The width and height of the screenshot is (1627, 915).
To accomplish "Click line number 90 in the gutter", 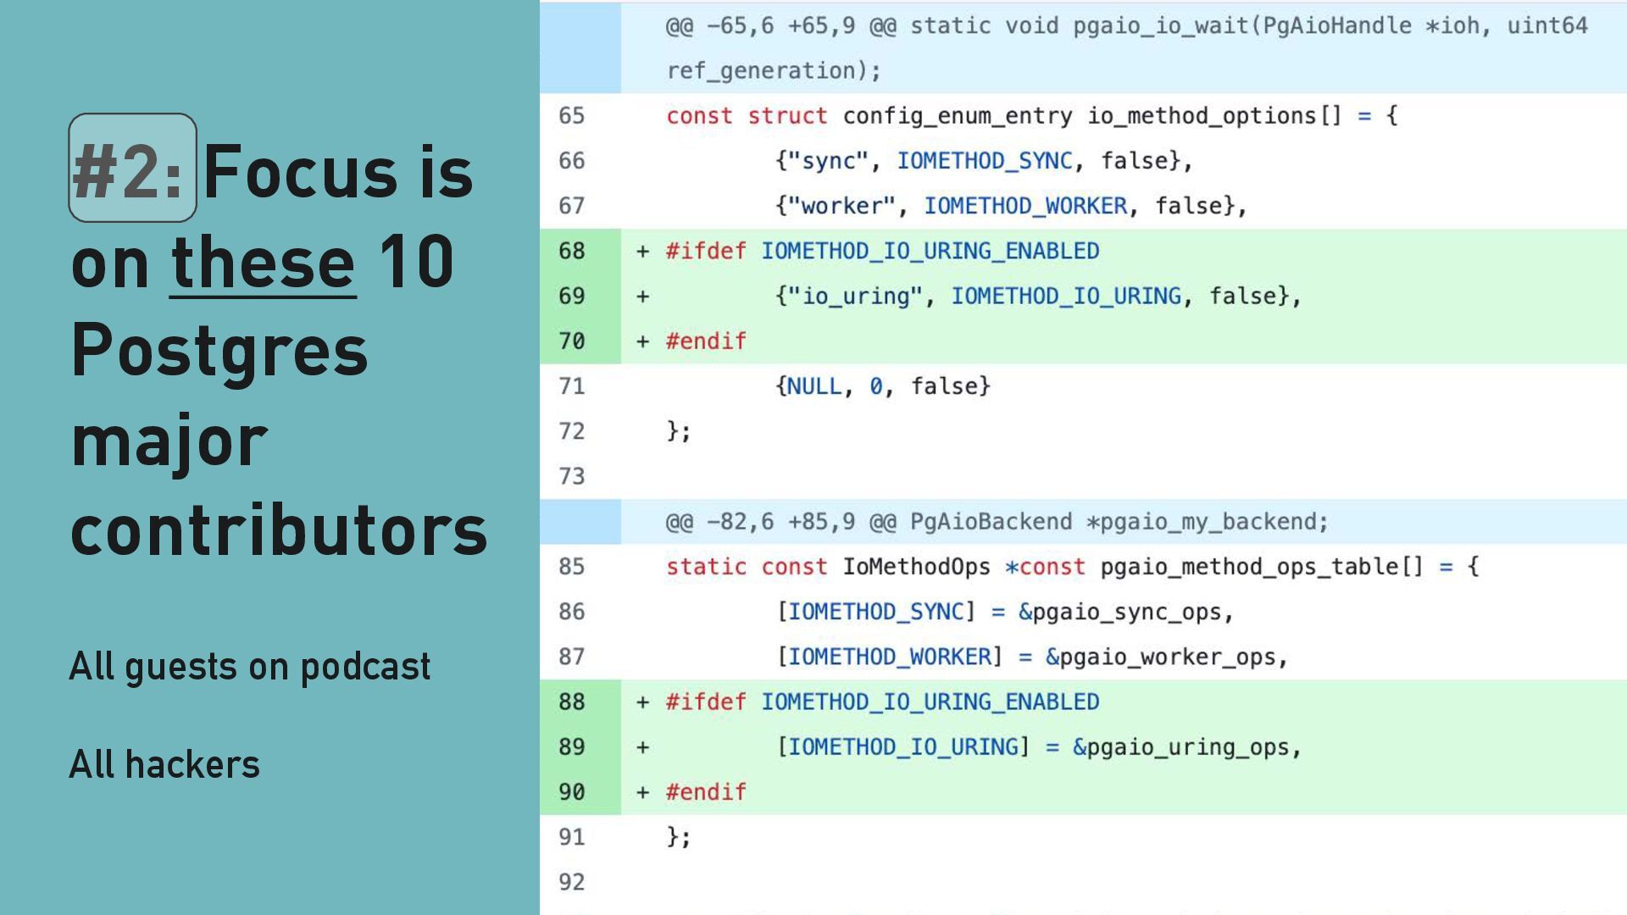I will pyautogui.click(x=572, y=792).
